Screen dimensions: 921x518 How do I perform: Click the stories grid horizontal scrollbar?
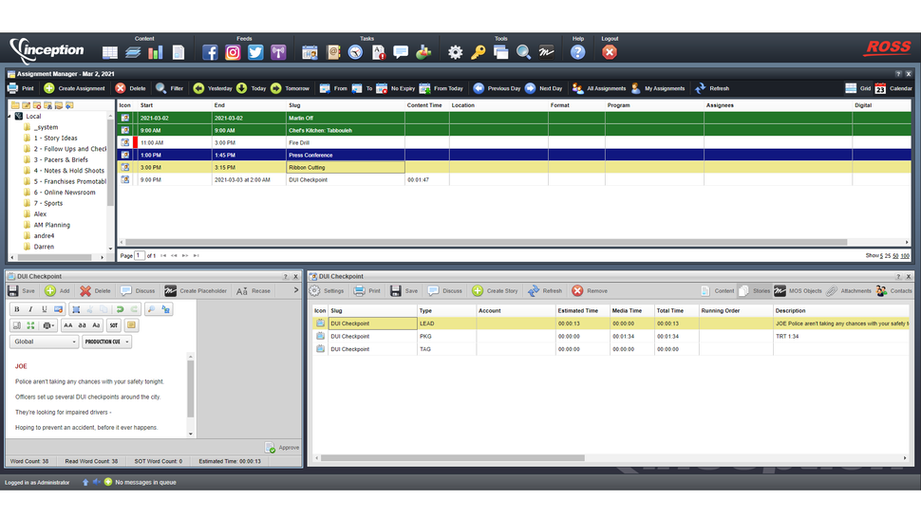pos(452,458)
